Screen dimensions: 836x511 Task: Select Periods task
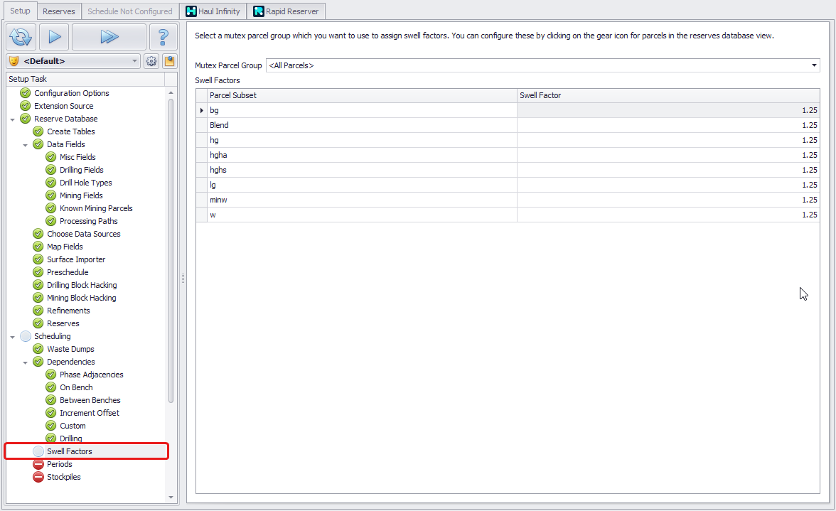[x=59, y=464]
